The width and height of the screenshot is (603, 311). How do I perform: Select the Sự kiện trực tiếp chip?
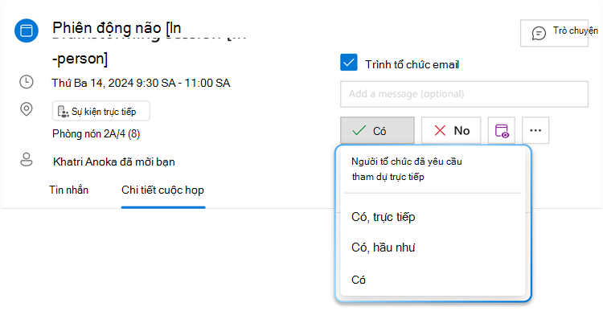click(101, 111)
